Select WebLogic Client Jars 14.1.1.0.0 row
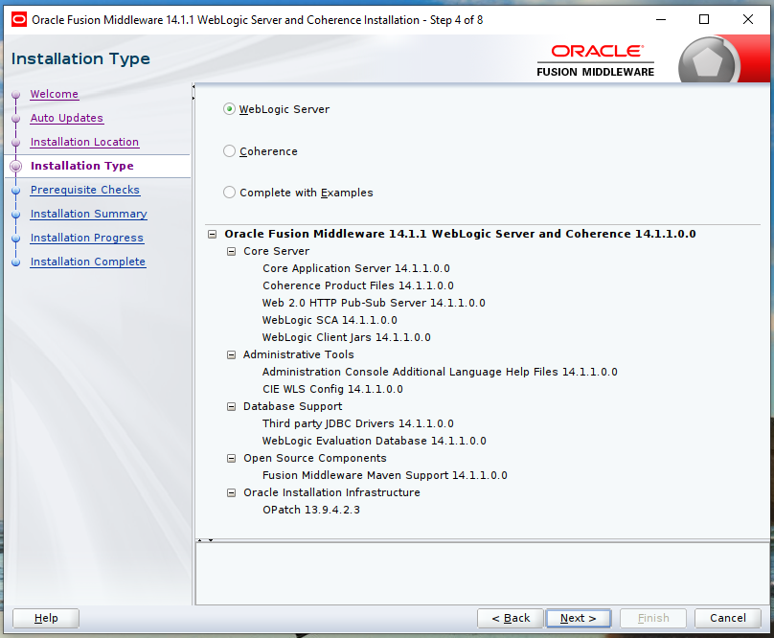Screen dimensions: 774x638 coord(347,338)
